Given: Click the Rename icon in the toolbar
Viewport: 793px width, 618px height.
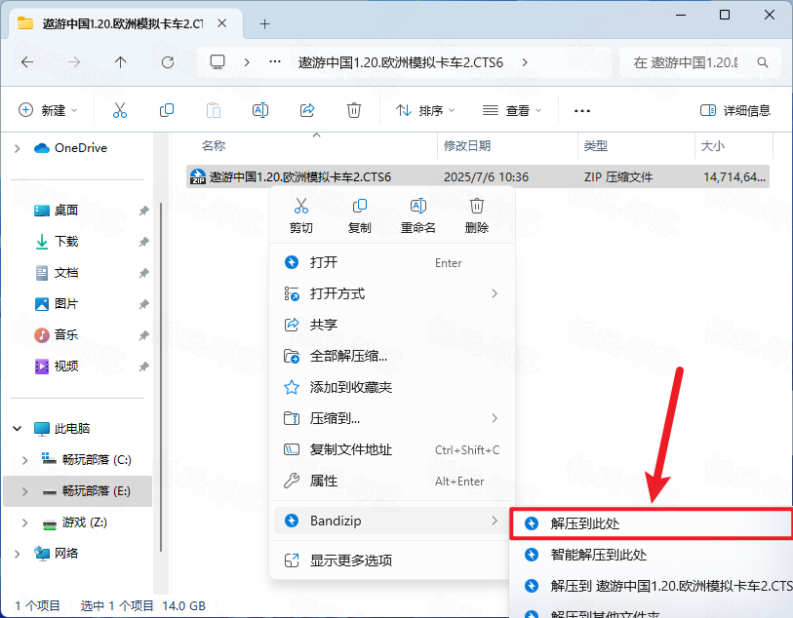Looking at the screenshot, I should pyautogui.click(x=260, y=110).
